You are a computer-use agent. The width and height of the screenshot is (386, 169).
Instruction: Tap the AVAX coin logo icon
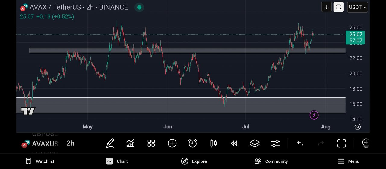(x=24, y=7)
